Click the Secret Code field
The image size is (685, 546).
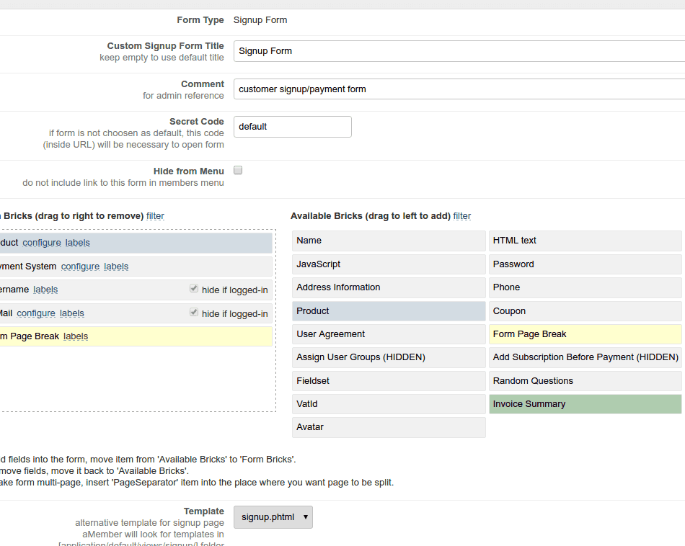293,127
